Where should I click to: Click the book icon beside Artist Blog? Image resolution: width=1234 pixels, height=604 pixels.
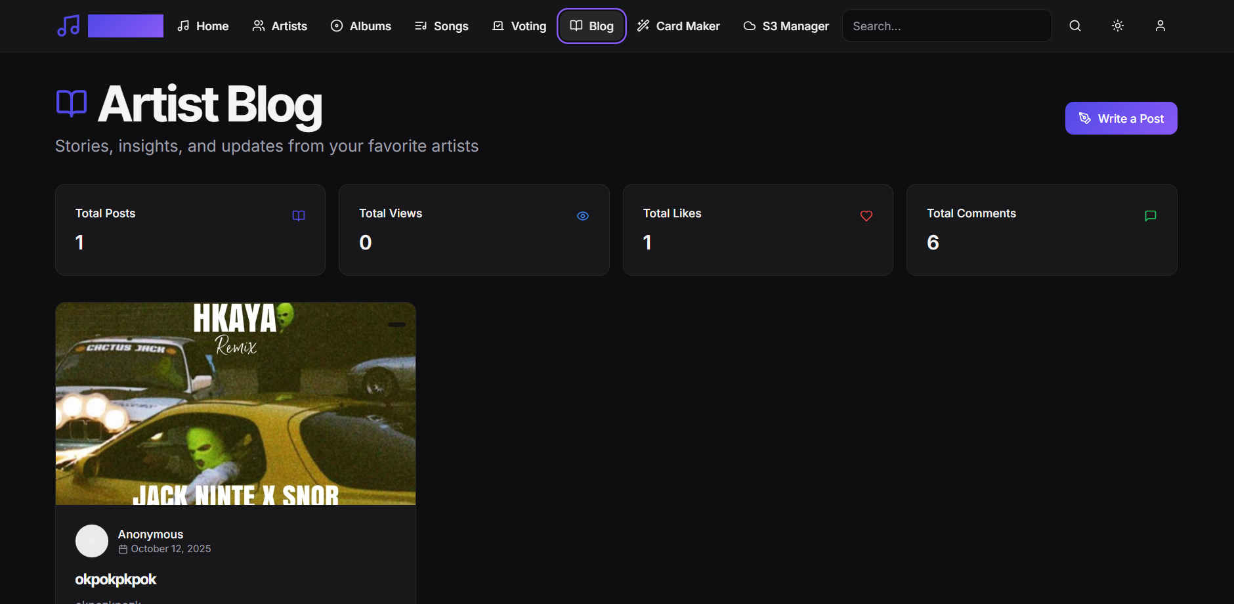point(72,104)
